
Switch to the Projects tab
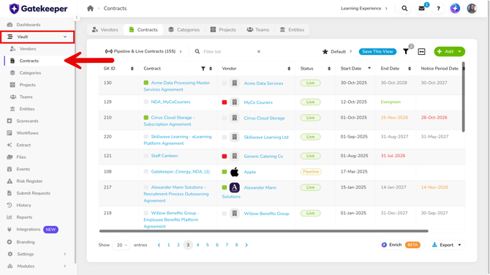223,30
